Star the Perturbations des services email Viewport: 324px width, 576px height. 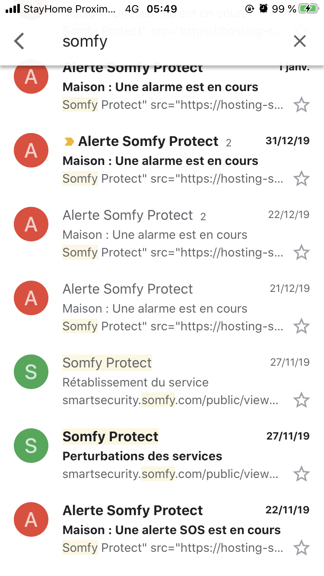click(x=301, y=474)
